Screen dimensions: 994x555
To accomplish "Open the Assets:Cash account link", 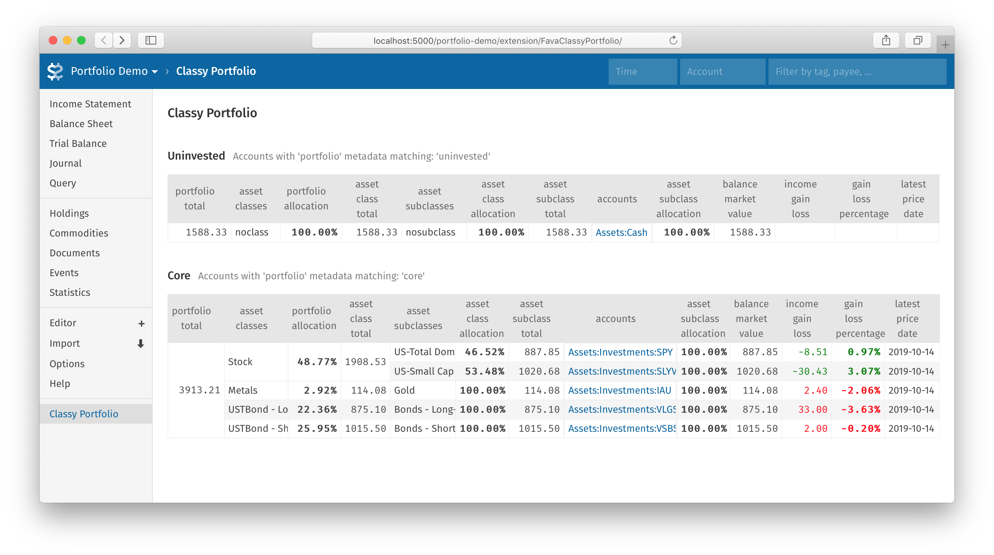I will click(x=621, y=232).
